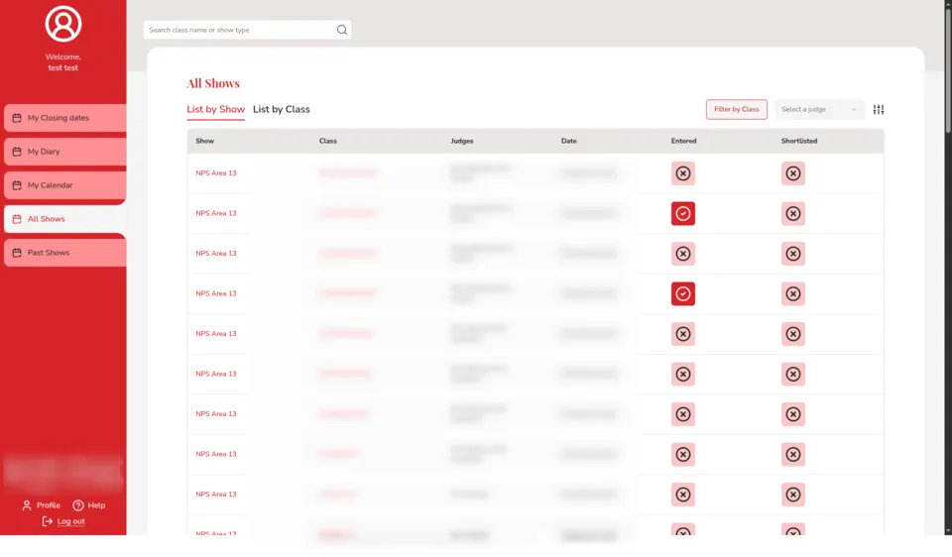
Task: Click the Shortlisted column header
Action: tap(799, 141)
